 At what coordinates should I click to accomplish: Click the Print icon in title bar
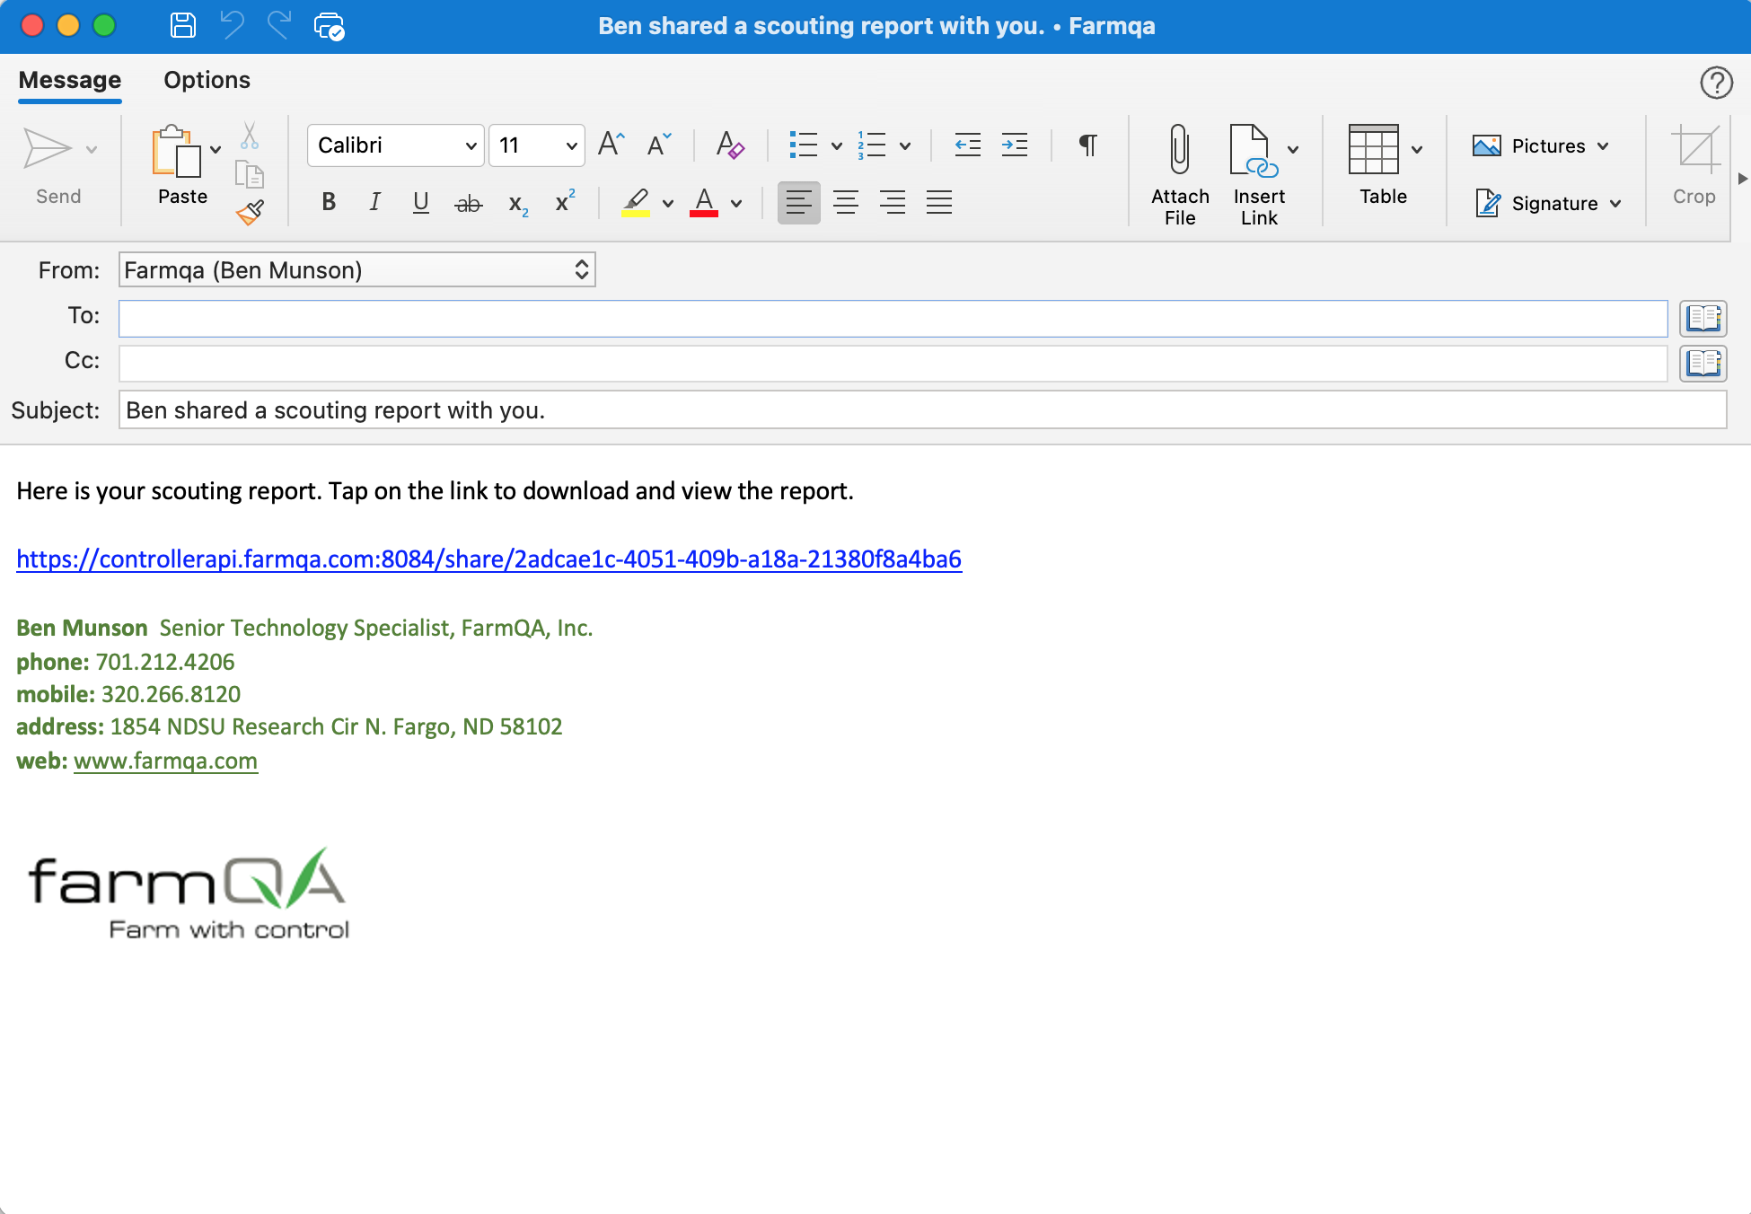(x=329, y=26)
